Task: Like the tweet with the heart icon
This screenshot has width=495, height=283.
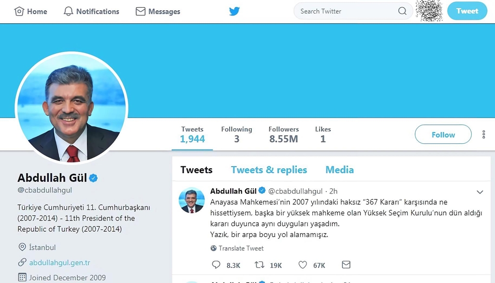Action: click(x=303, y=265)
